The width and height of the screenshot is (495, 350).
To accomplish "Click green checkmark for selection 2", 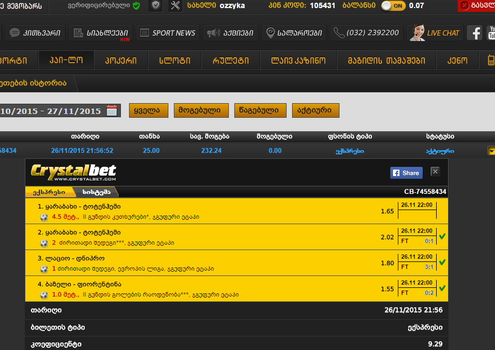I will pos(442,236).
